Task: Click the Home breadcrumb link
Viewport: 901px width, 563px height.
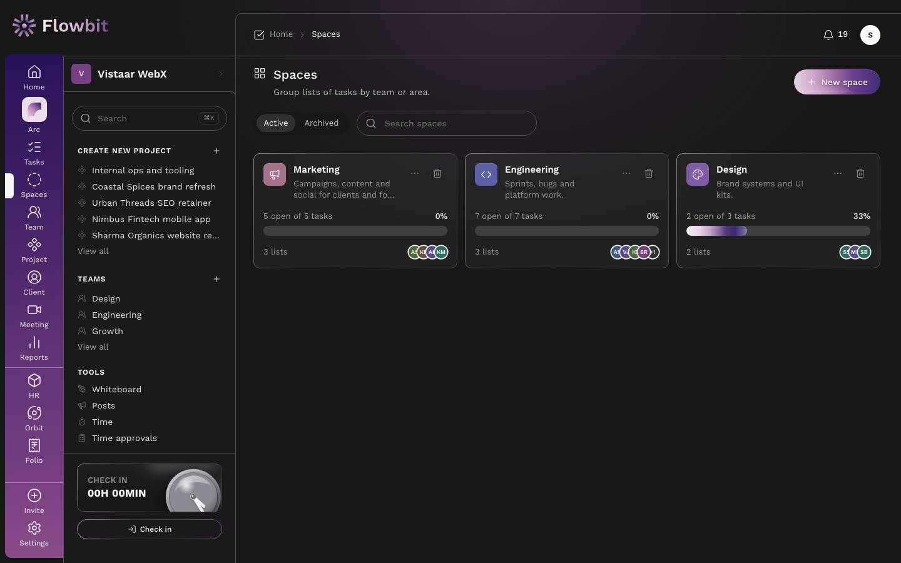Action: click(x=282, y=34)
